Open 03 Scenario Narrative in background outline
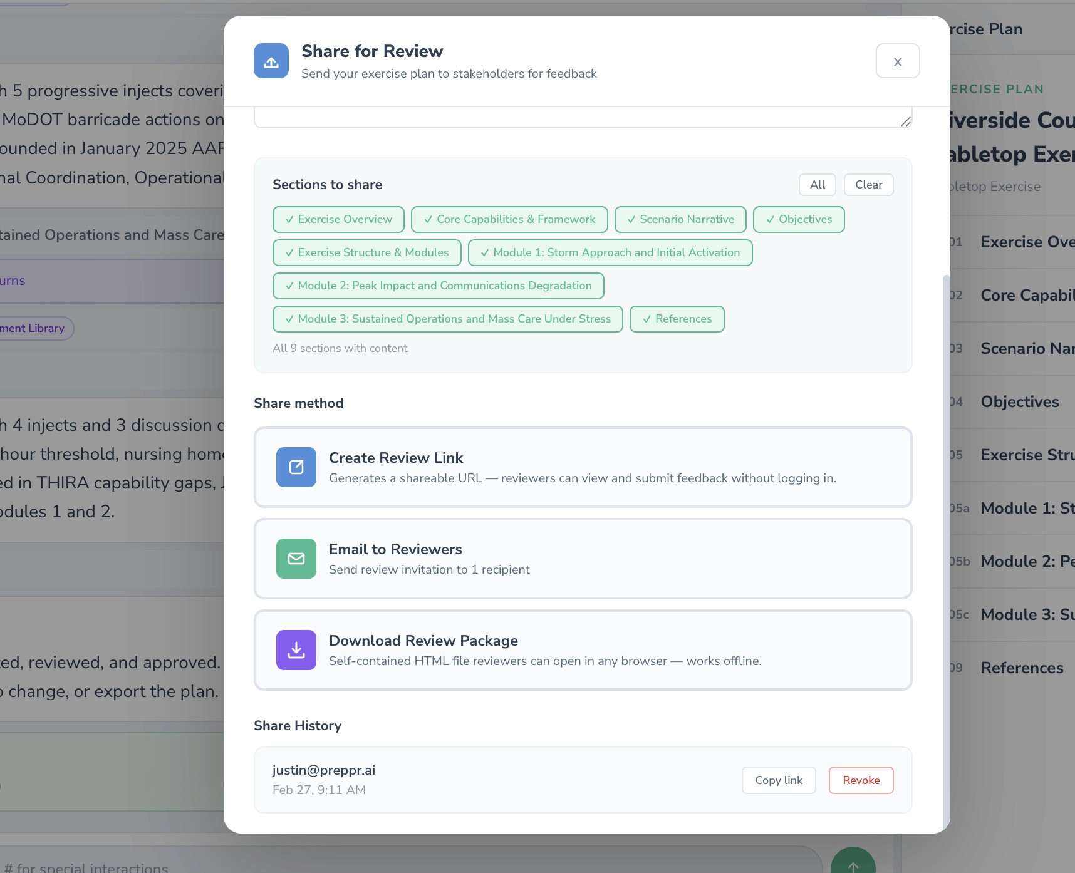This screenshot has width=1075, height=873. (x=1012, y=348)
